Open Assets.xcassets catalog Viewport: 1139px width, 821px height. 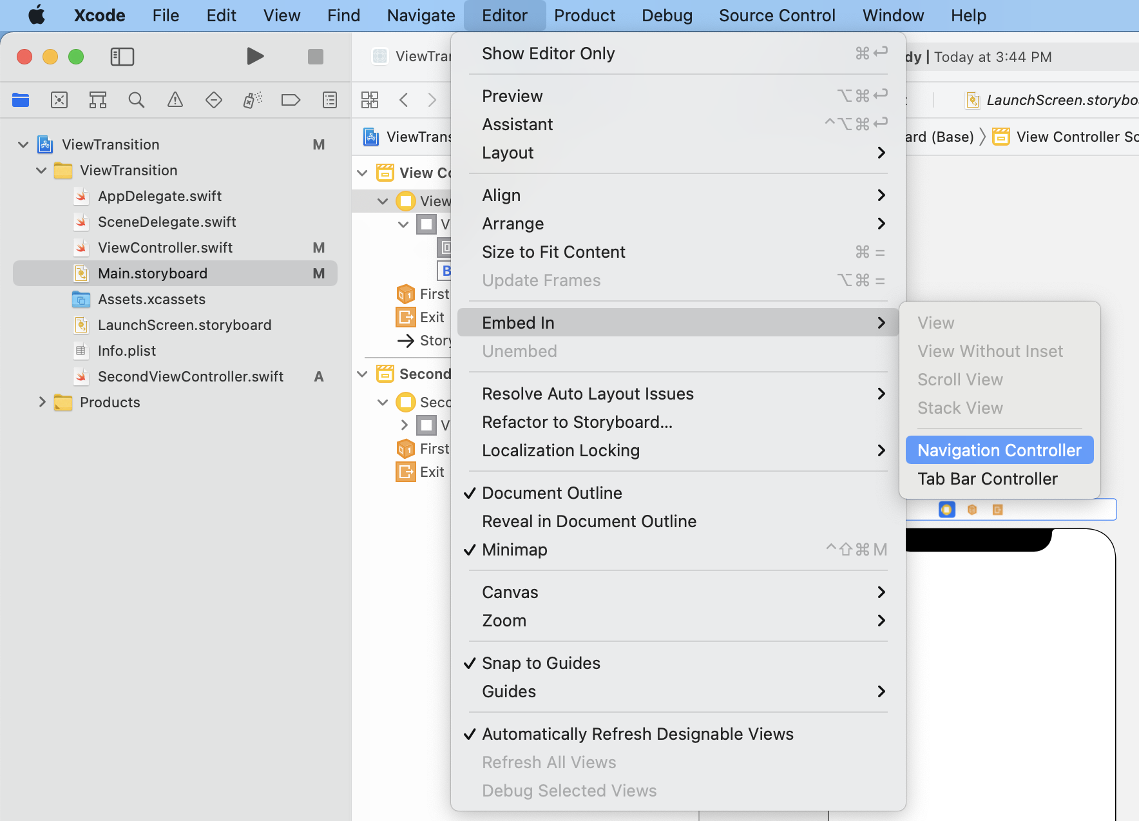151,299
